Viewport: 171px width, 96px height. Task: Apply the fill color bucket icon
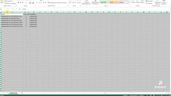coord(30,3)
